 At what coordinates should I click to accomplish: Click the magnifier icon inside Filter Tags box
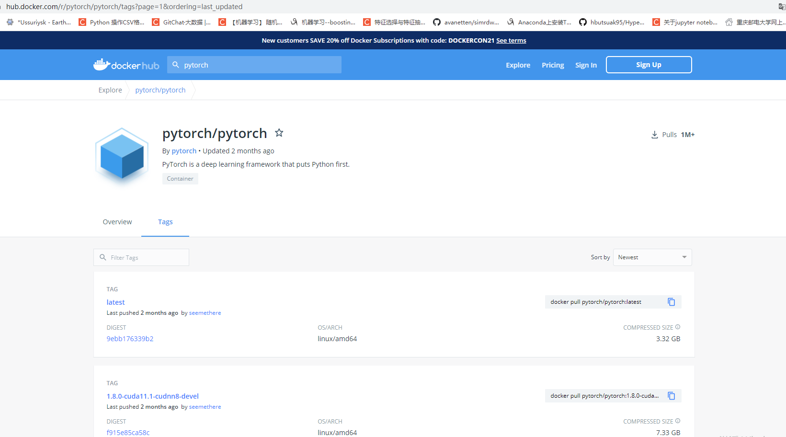point(103,257)
